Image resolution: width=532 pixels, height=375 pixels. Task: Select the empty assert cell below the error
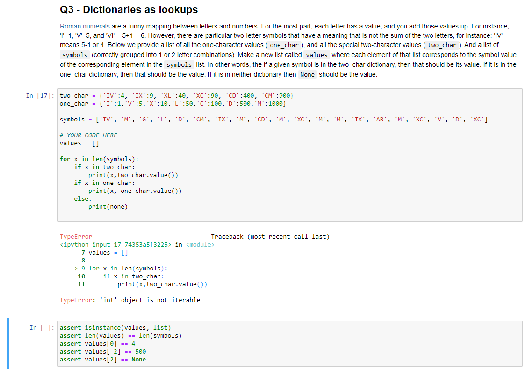click(234, 343)
